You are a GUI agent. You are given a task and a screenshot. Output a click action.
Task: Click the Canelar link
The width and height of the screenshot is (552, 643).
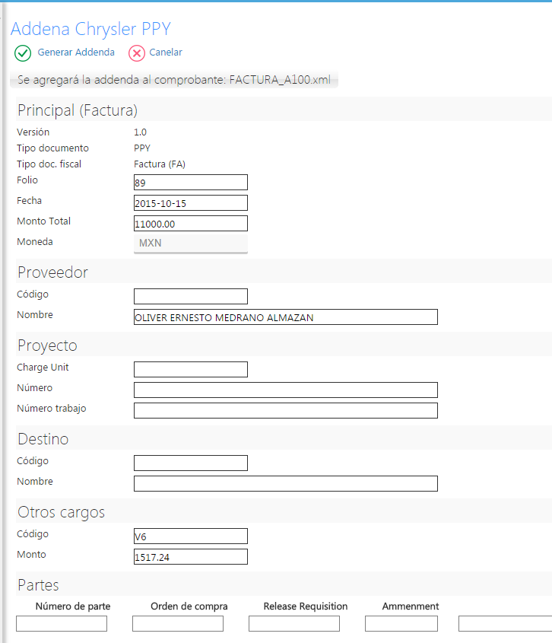[166, 53]
